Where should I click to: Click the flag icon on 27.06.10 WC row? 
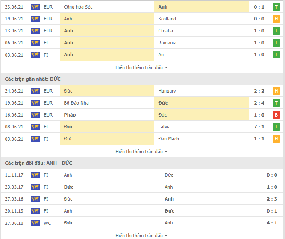coord(35,223)
